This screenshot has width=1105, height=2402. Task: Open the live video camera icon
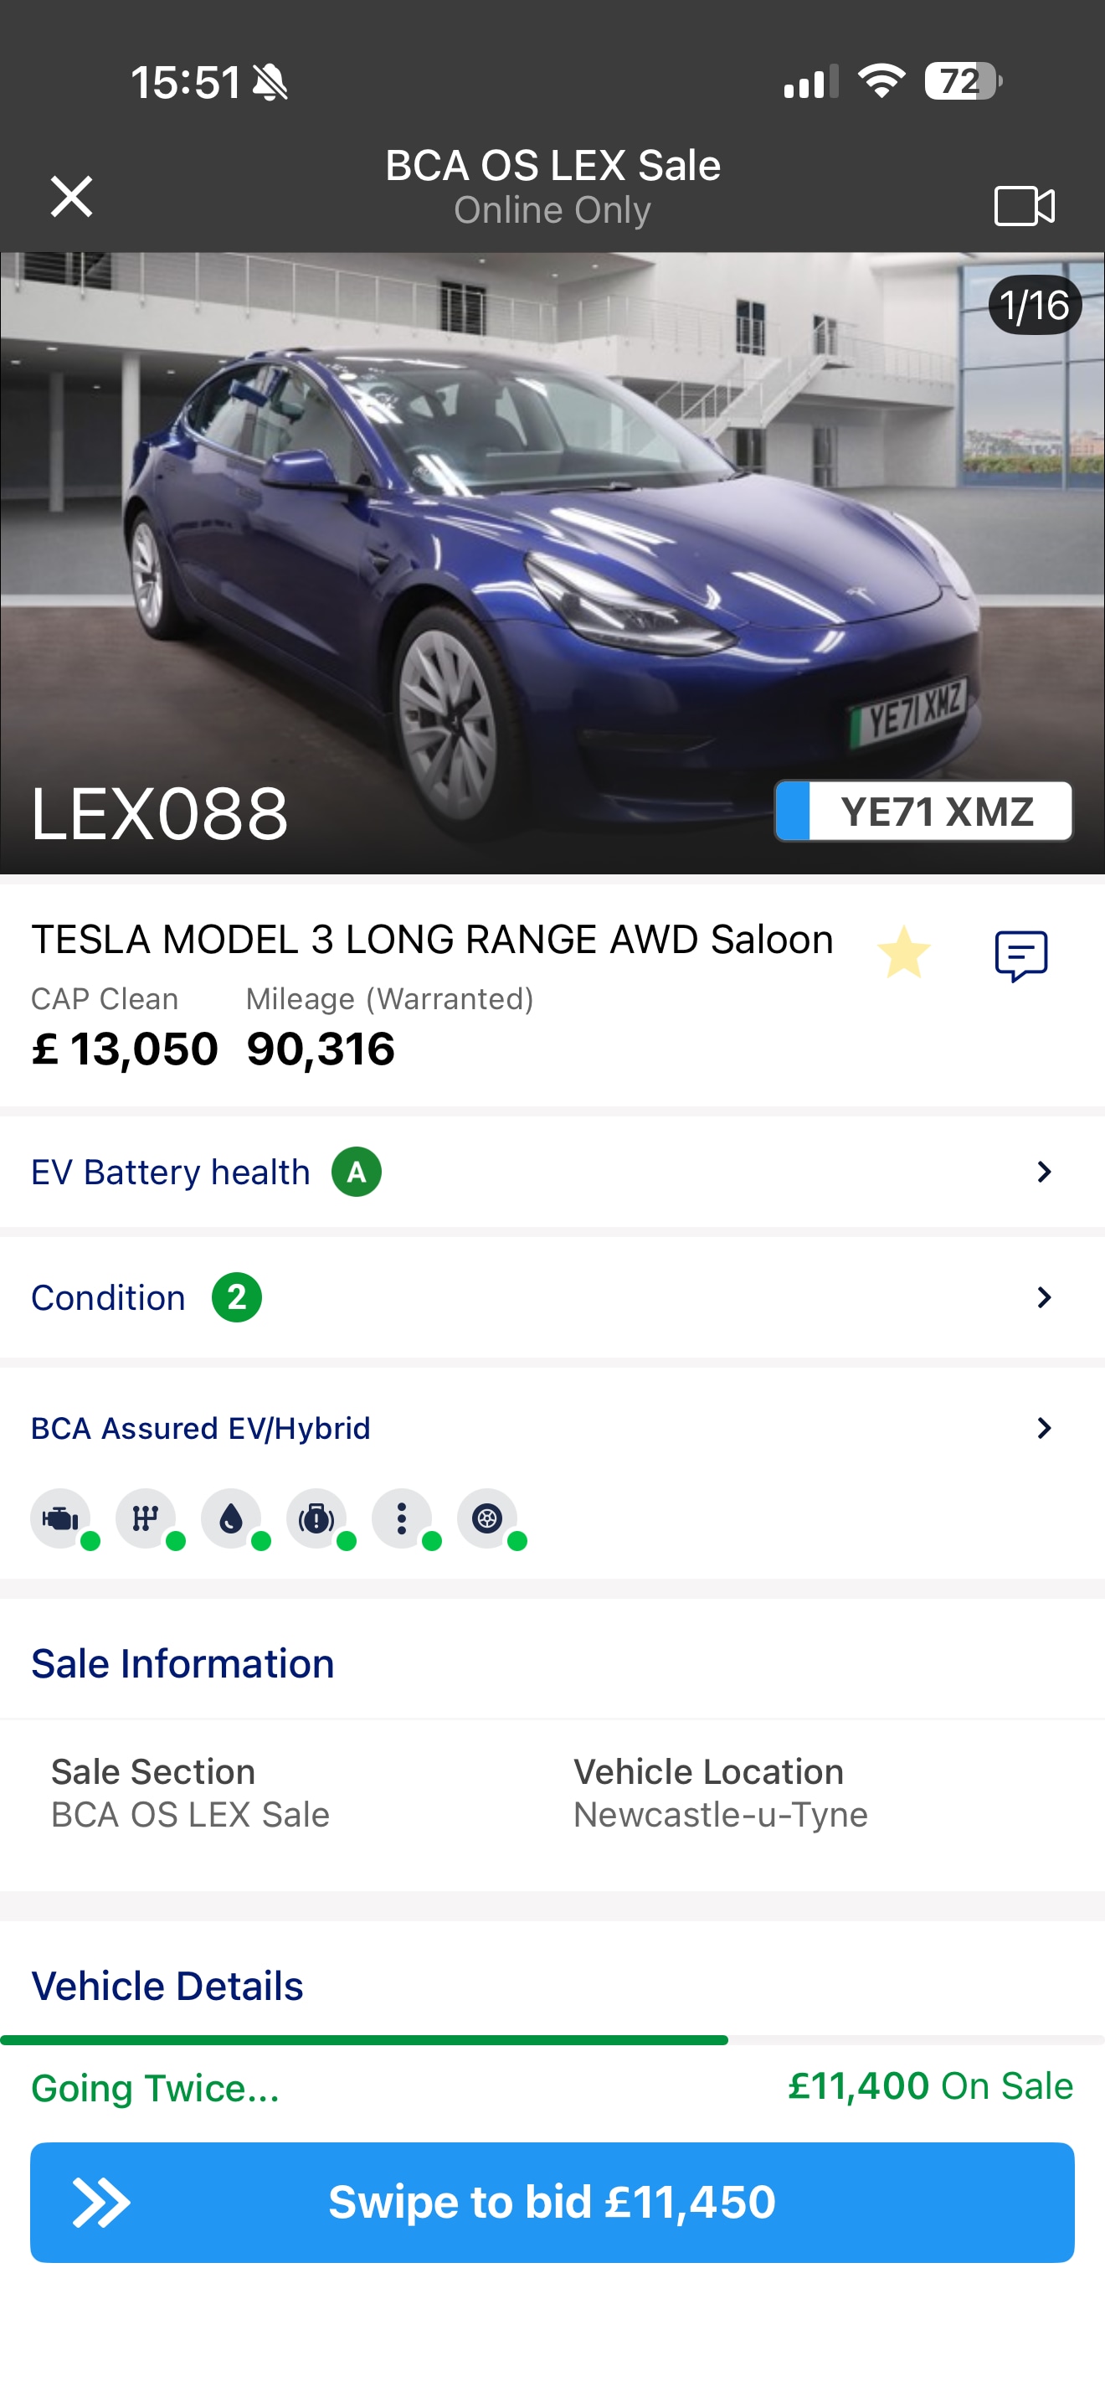1024,205
